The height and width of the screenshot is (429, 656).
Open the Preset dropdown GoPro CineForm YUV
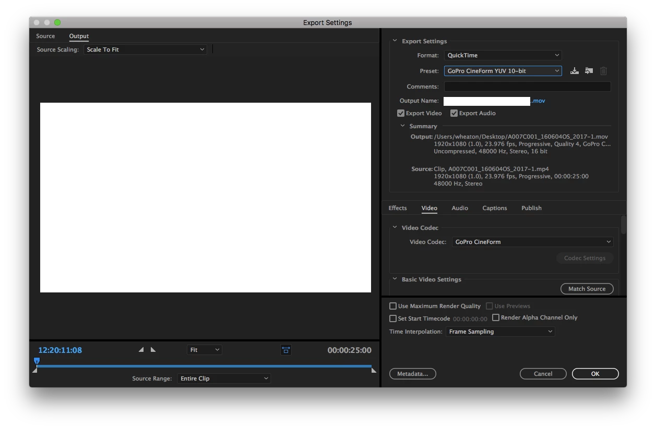(x=503, y=71)
